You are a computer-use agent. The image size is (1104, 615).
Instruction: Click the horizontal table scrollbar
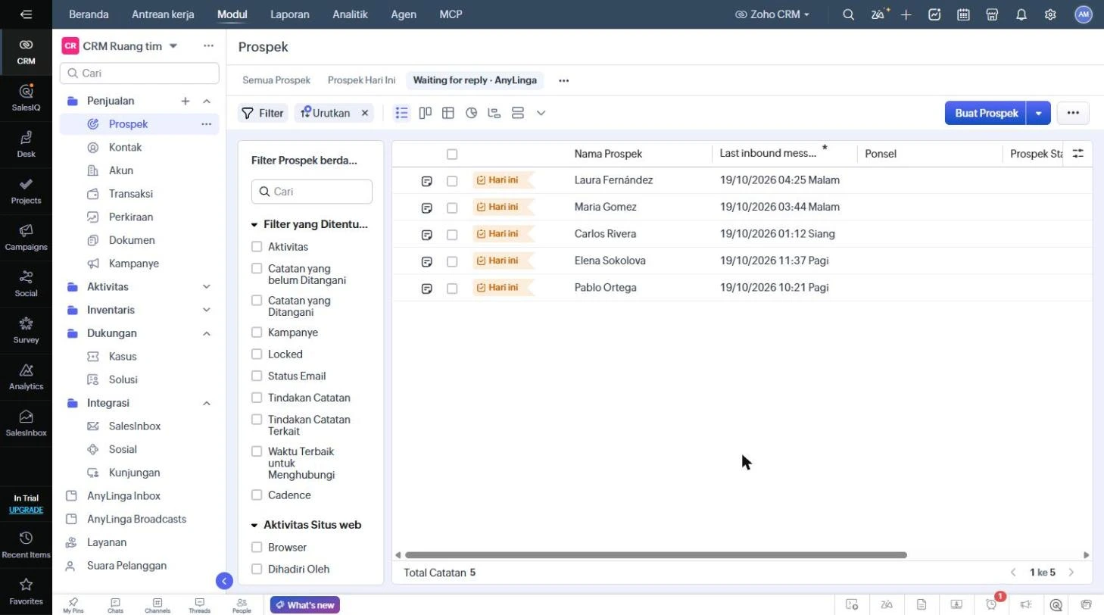[x=656, y=555]
